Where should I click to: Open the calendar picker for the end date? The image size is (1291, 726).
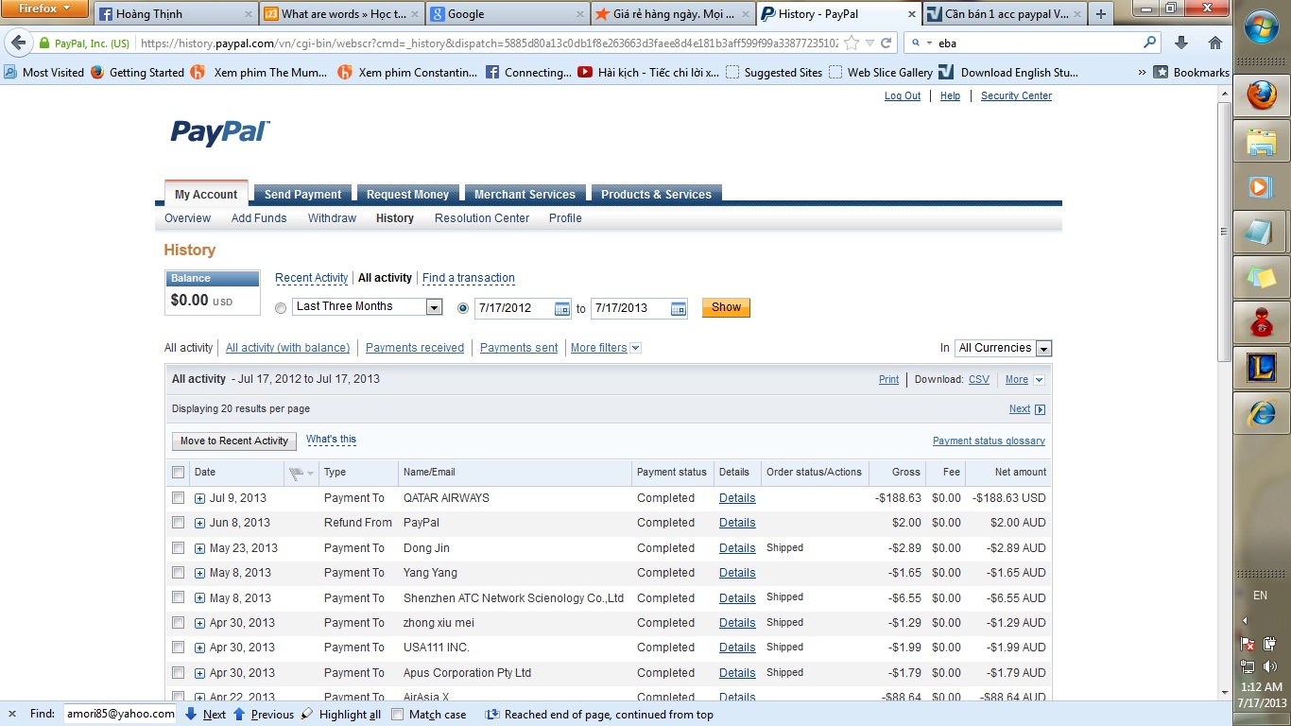(679, 308)
